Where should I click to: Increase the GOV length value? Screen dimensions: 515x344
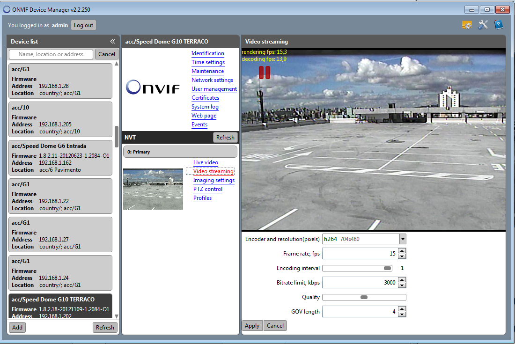[x=402, y=309]
